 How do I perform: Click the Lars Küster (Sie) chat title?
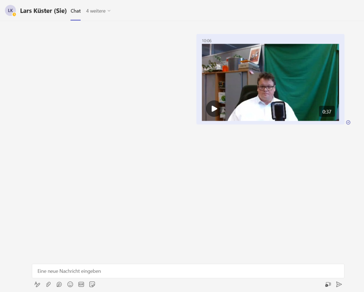coord(43,11)
